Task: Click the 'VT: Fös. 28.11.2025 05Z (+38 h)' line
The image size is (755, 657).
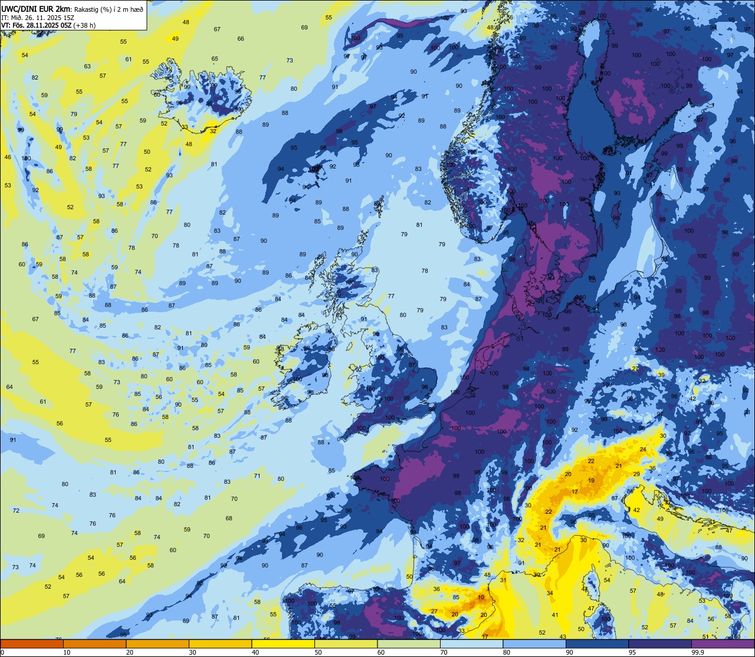Action: [x=48, y=25]
